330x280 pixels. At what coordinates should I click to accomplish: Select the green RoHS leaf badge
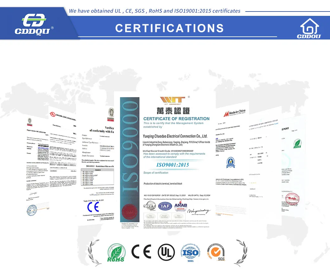(116, 252)
